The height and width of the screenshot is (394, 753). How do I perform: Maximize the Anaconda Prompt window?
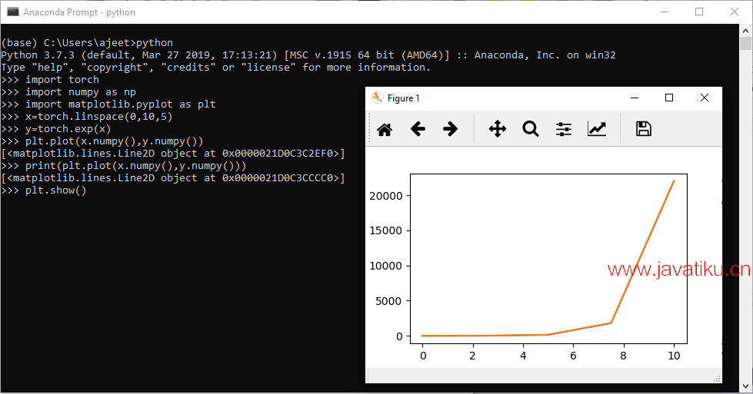(x=699, y=12)
